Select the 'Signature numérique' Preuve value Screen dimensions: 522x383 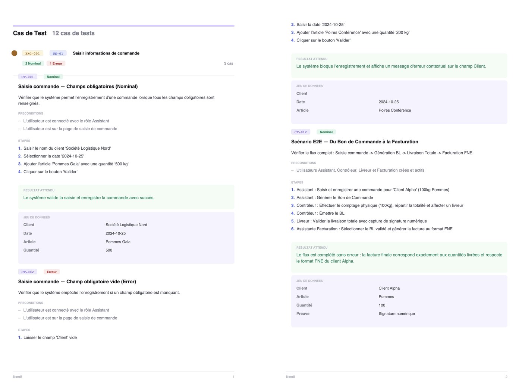click(397, 314)
